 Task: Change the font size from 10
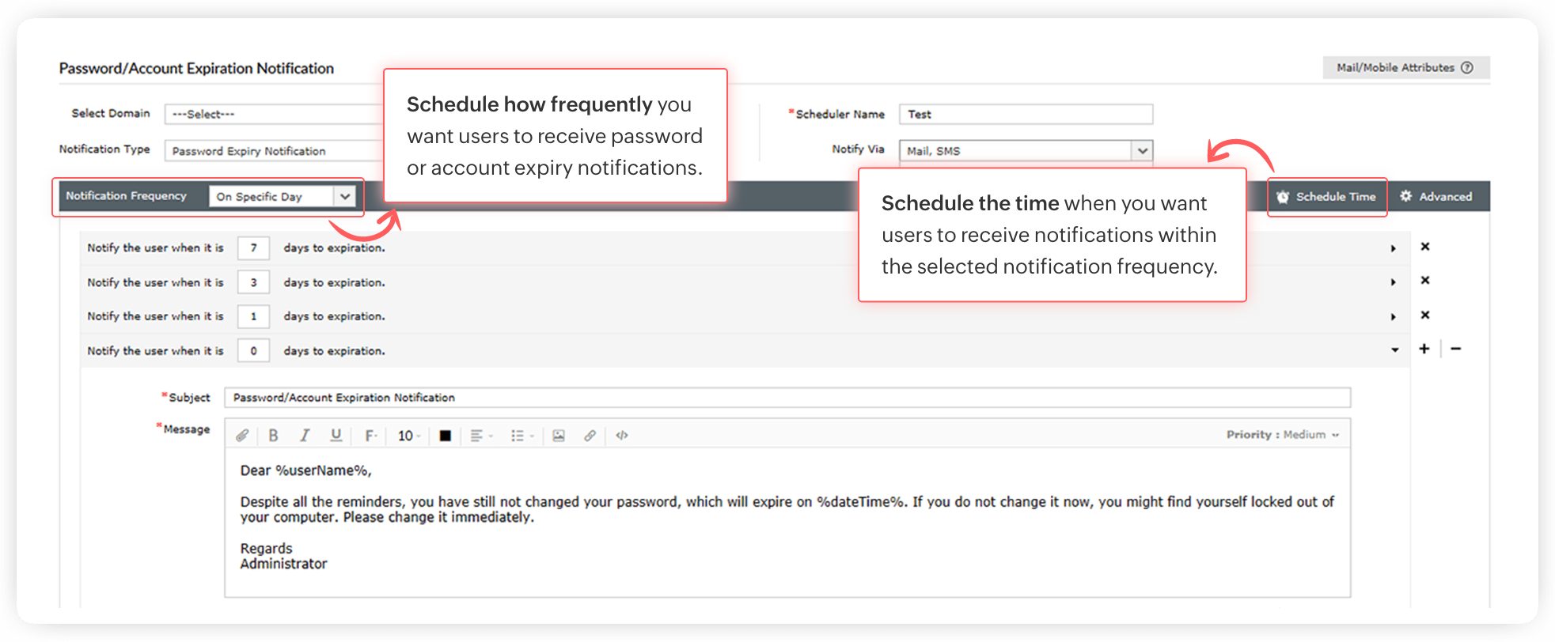(408, 436)
